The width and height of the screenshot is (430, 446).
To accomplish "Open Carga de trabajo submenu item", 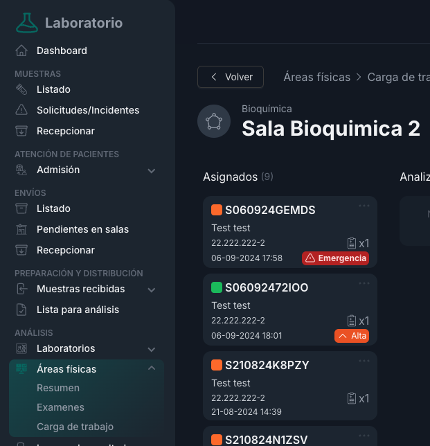I will click(x=75, y=427).
